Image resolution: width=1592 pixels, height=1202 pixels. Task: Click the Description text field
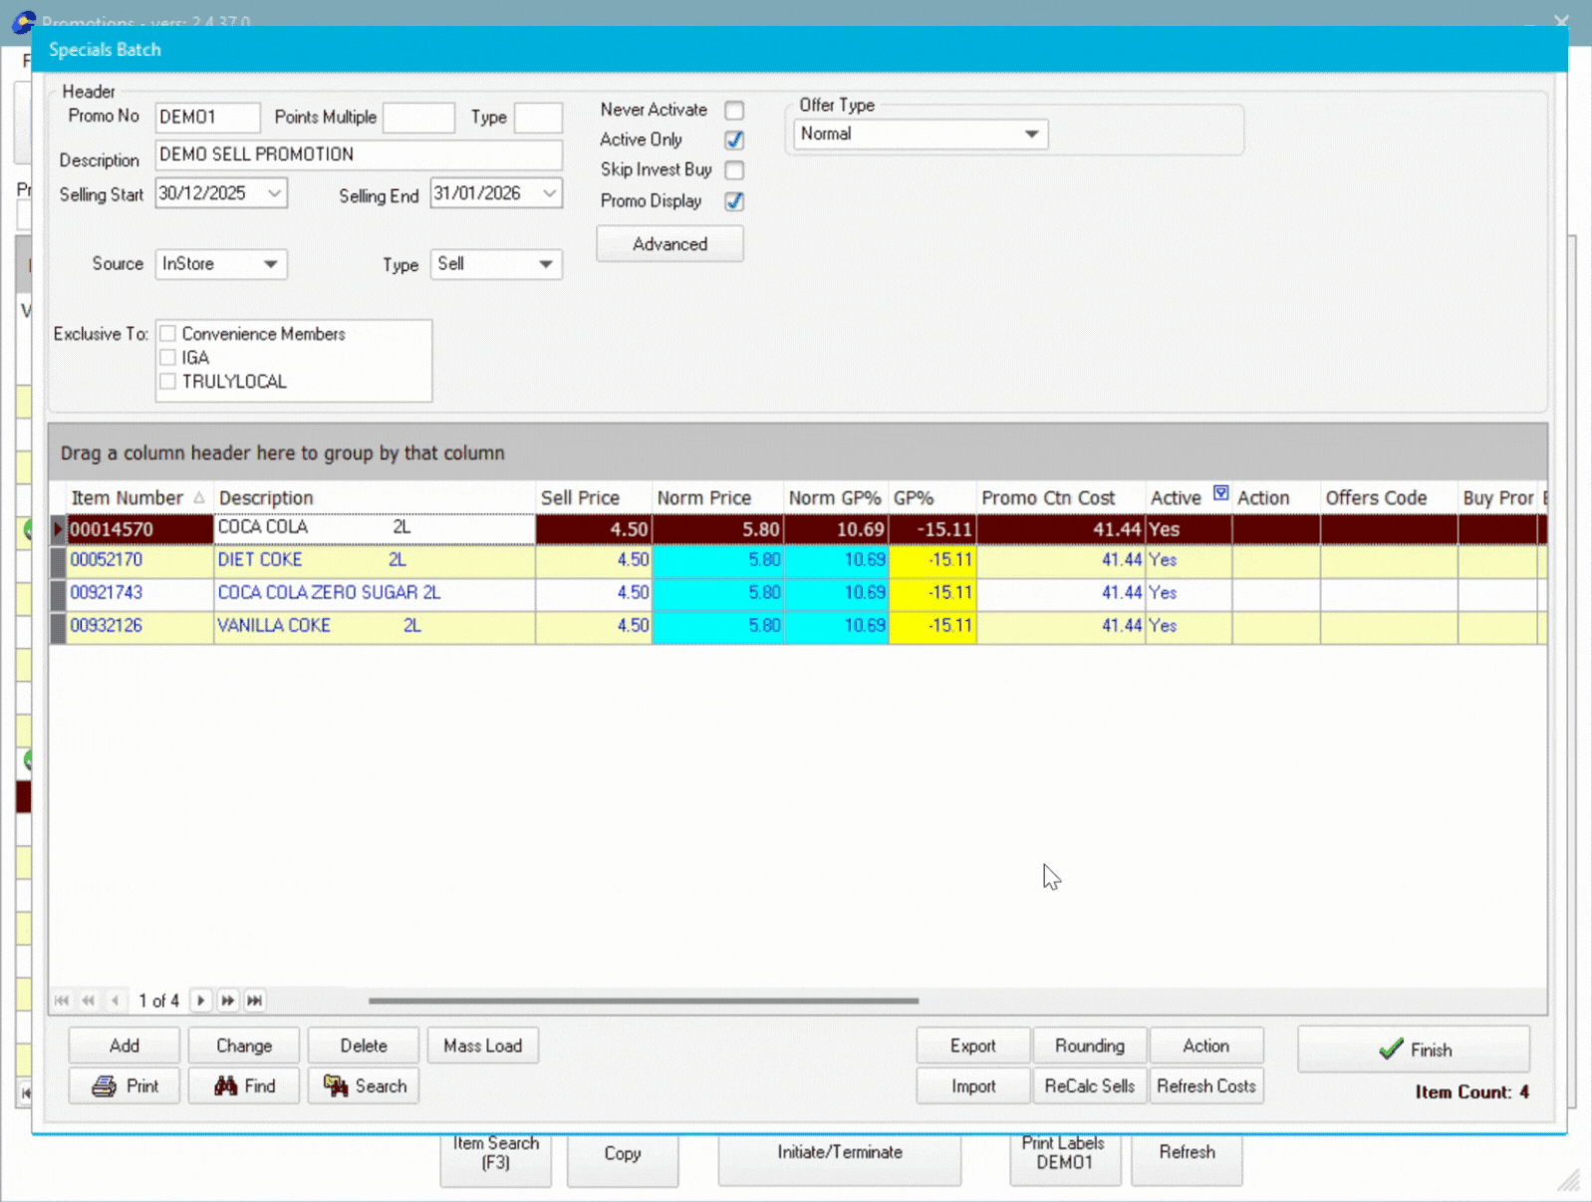tap(359, 154)
